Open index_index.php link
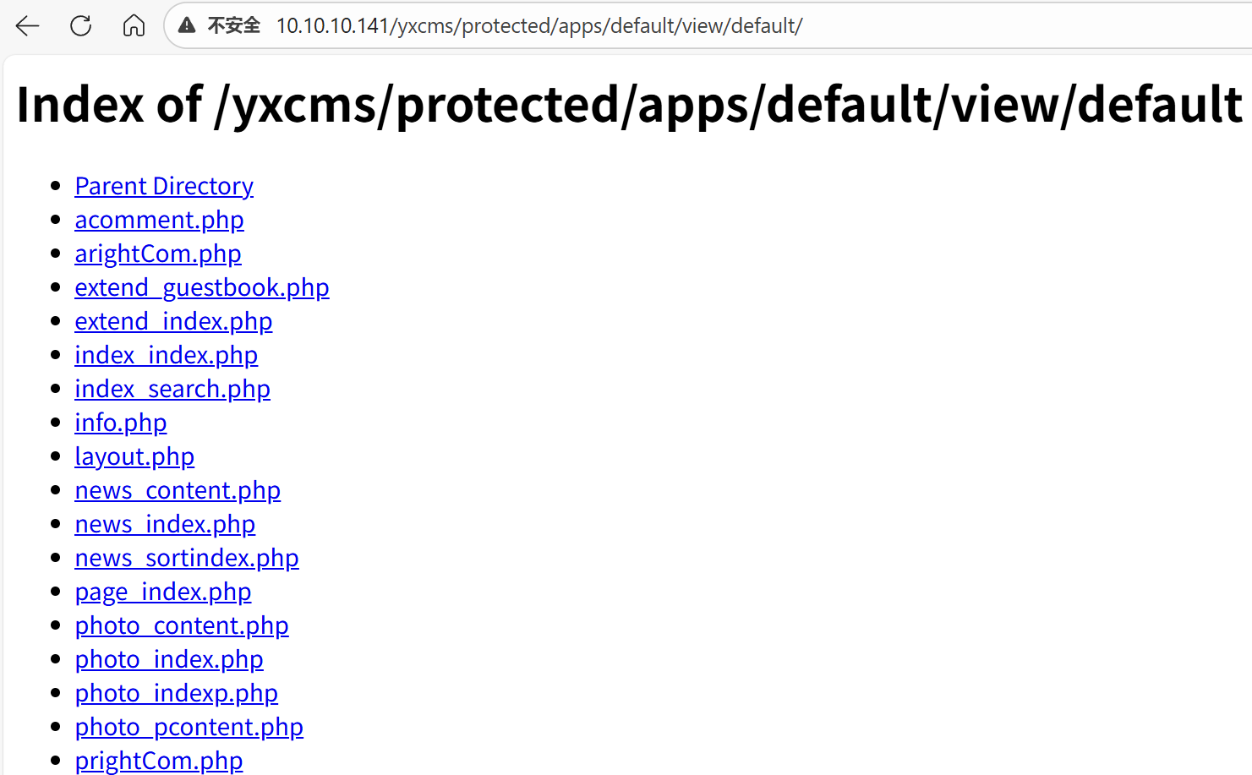Image resolution: width=1252 pixels, height=775 pixels. coord(166,355)
